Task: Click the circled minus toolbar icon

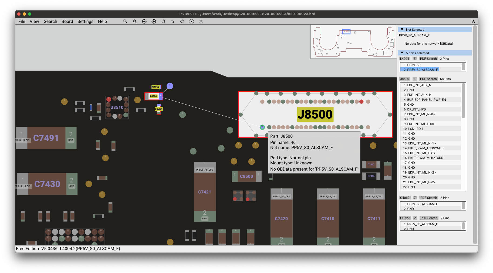Action: click(x=144, y=21)
